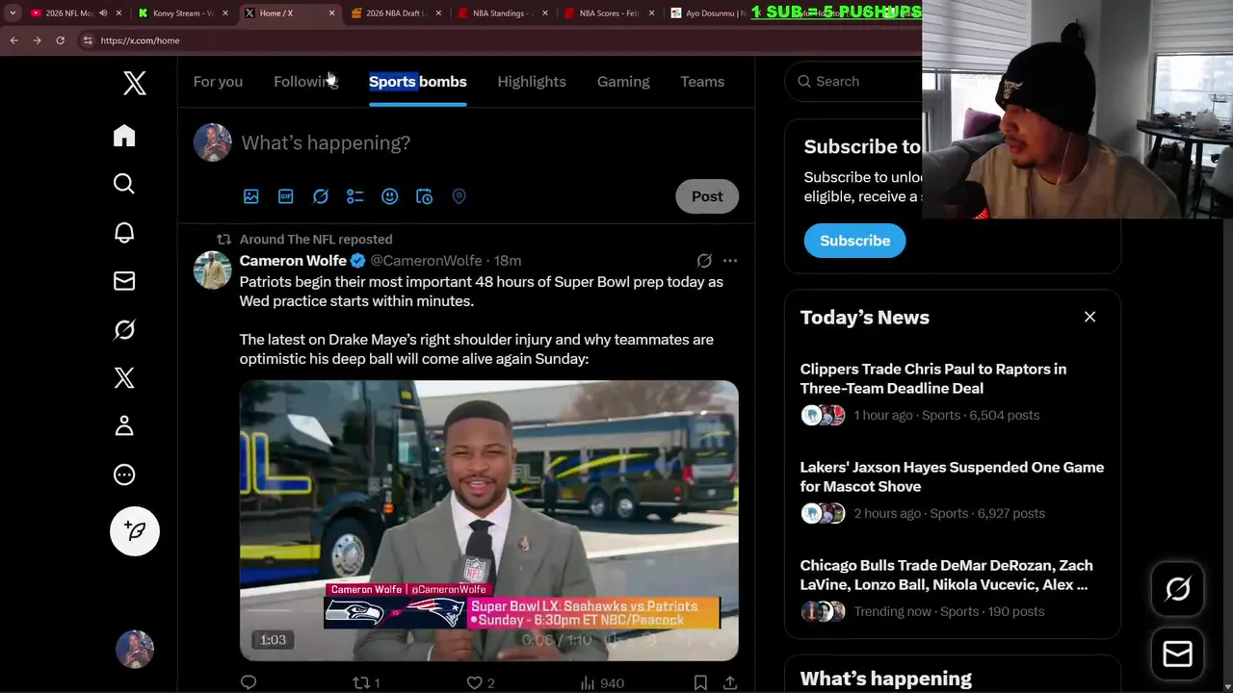
Task: Go to Home via house icon
Action: 124,136
